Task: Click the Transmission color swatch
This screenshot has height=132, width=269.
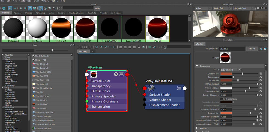Action: point(226,113)
